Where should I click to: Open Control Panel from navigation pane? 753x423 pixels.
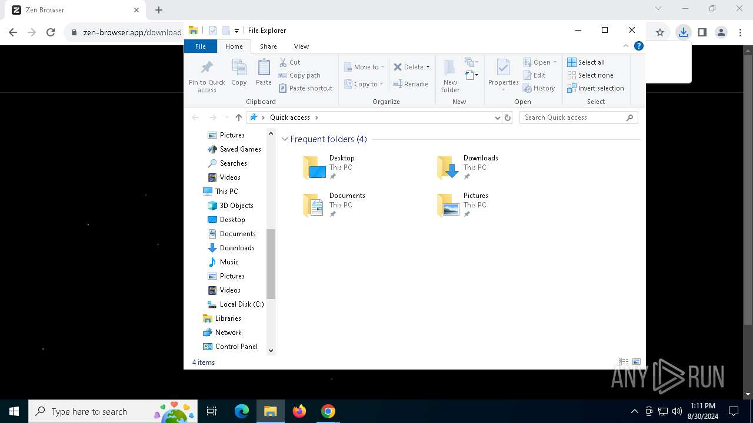[230, 347]
